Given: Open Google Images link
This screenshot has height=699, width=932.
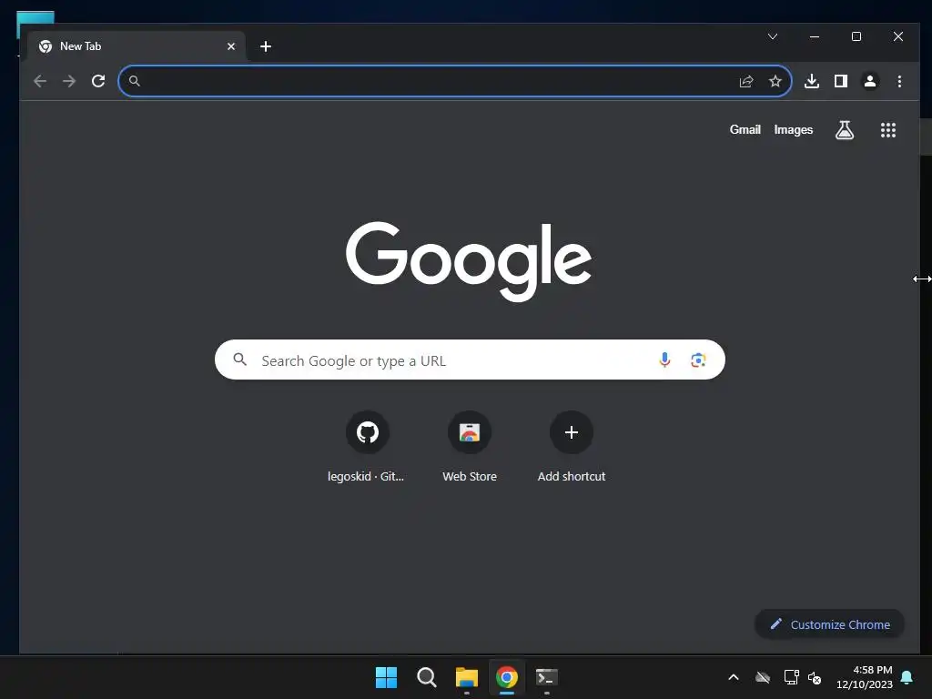Looking at the screenshot, I should [x=793, y=129].
